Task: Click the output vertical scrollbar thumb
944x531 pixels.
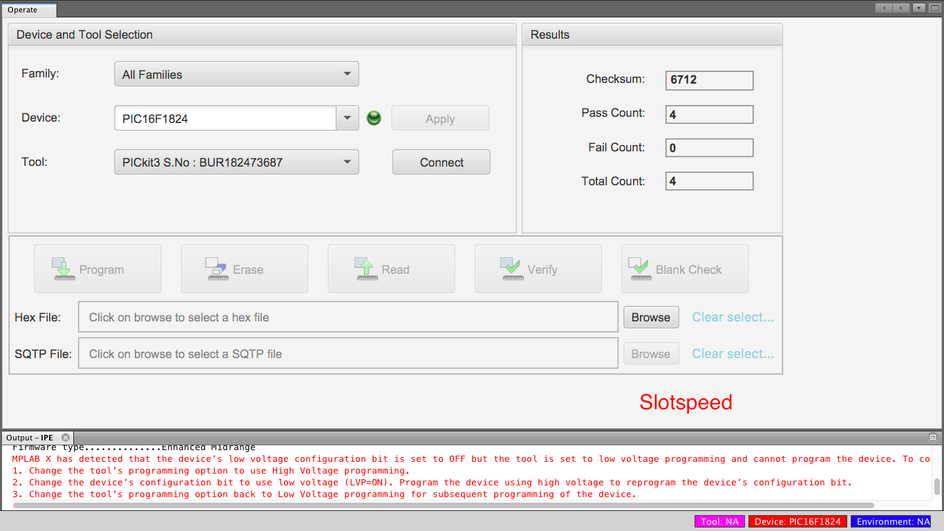Action: [937, 487]
